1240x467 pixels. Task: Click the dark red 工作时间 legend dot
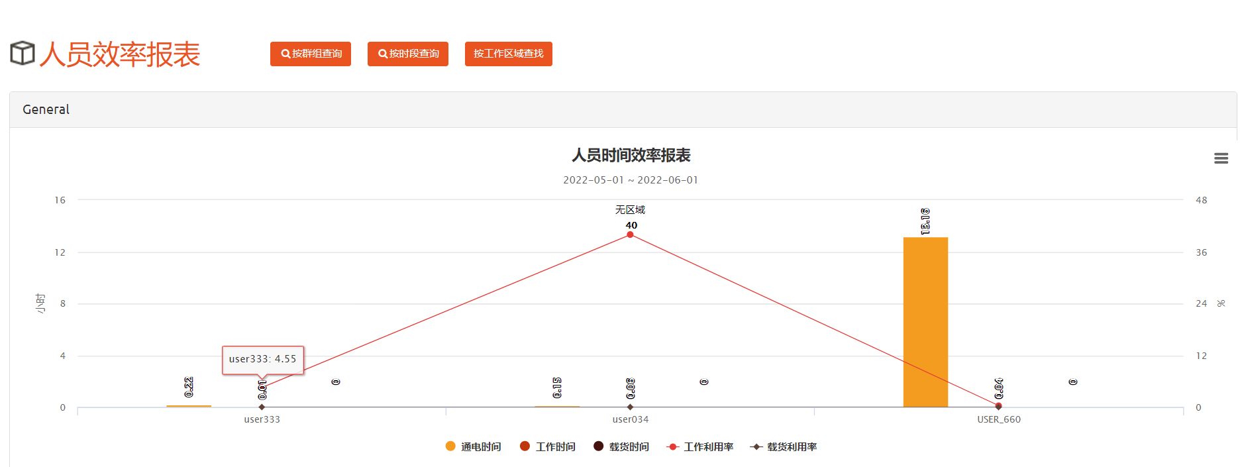point(525,446)
